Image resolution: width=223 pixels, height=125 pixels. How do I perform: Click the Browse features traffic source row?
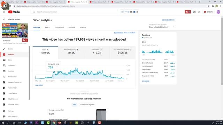[158, 63]
